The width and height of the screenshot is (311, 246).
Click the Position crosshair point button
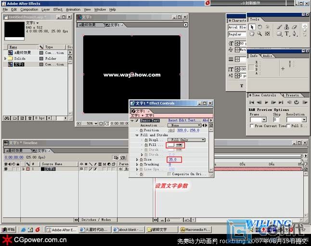click(x=171, y=130)
